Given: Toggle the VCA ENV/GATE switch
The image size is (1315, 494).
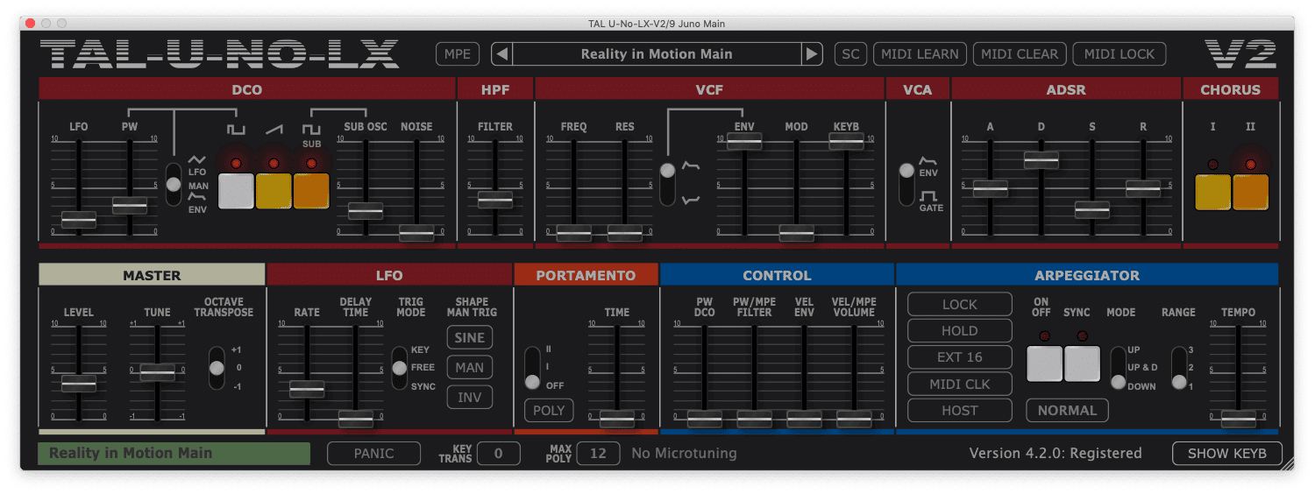Looking at the screenshot, I should pos(906,184).
